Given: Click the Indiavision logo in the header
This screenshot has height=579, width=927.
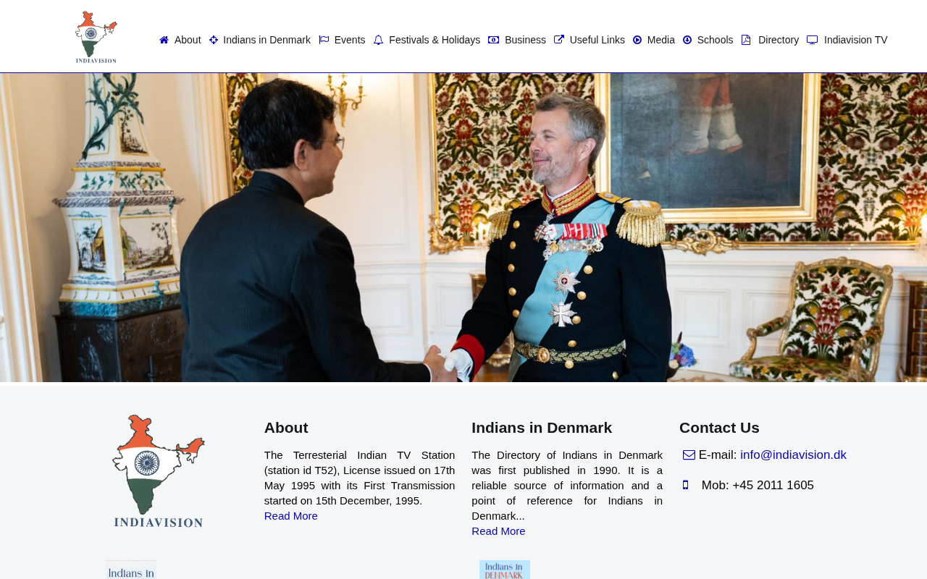Looking at the screenshot, I should [x=96, y=37].
